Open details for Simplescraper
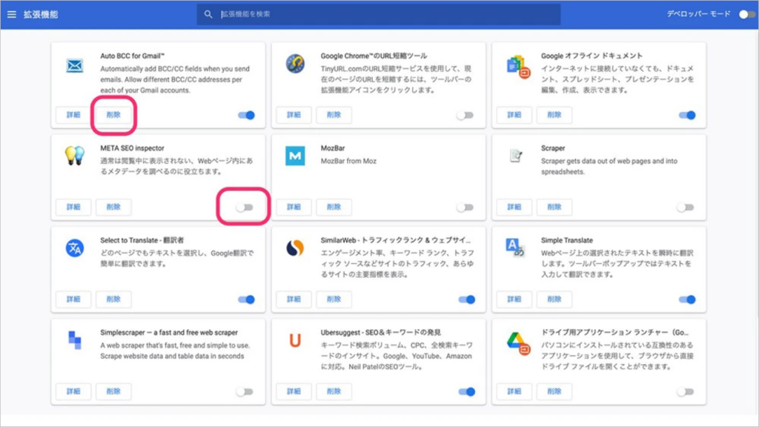759x427 pixels. pyautogui.click(x=73, y=391)
